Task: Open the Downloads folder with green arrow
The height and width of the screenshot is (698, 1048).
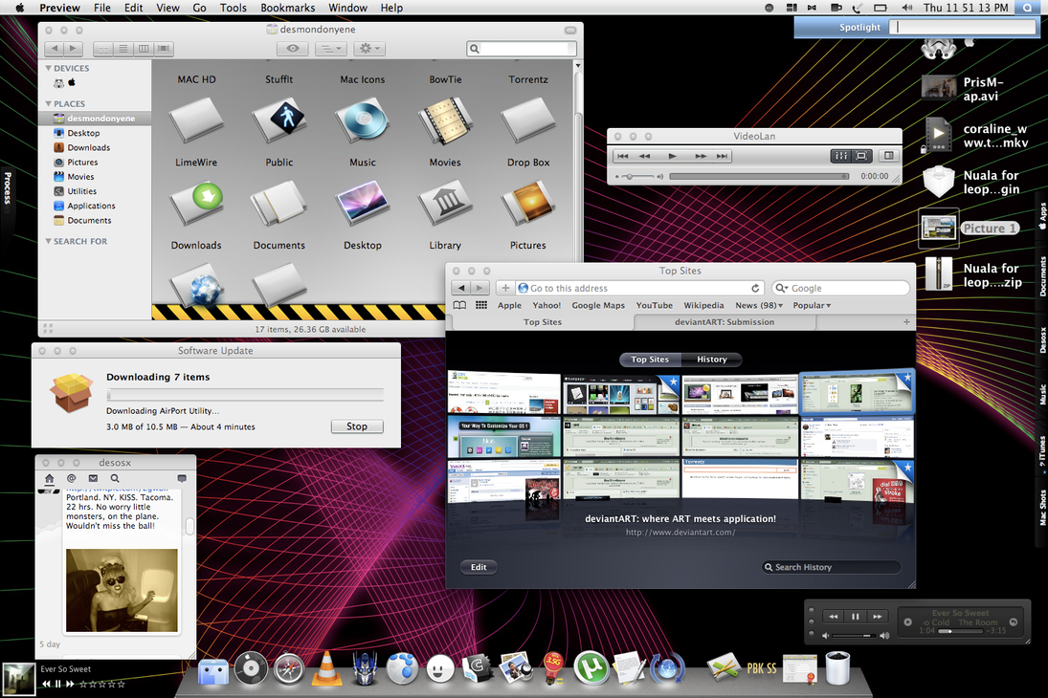Action: [196, 203]
